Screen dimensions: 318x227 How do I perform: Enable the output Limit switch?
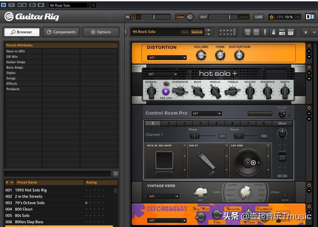tap(244, 17)
